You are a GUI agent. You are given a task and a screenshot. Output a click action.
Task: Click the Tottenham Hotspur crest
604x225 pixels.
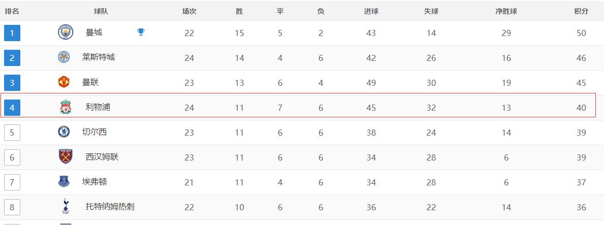click(66, 206)
